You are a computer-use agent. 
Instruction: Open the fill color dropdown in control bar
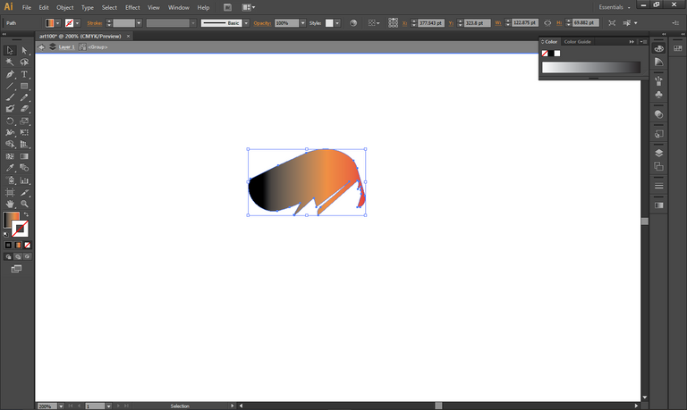58,23
